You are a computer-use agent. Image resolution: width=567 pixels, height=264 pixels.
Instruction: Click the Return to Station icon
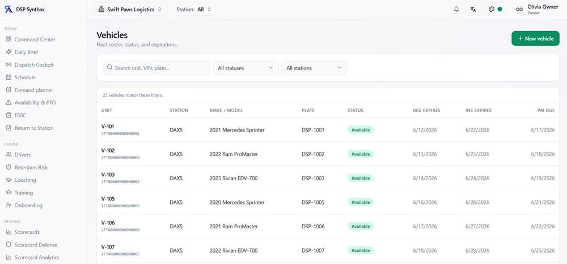pyautogui.click(x=9, y=128)
